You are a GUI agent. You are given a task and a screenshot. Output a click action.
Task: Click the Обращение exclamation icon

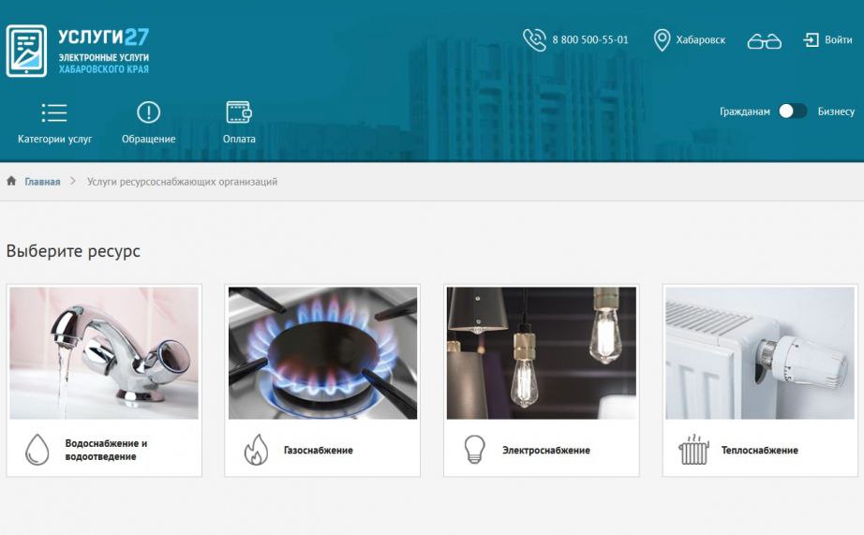[x=148, y=112]
